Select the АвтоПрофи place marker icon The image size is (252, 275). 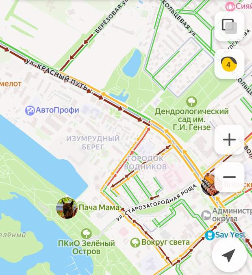pos(30,110)
